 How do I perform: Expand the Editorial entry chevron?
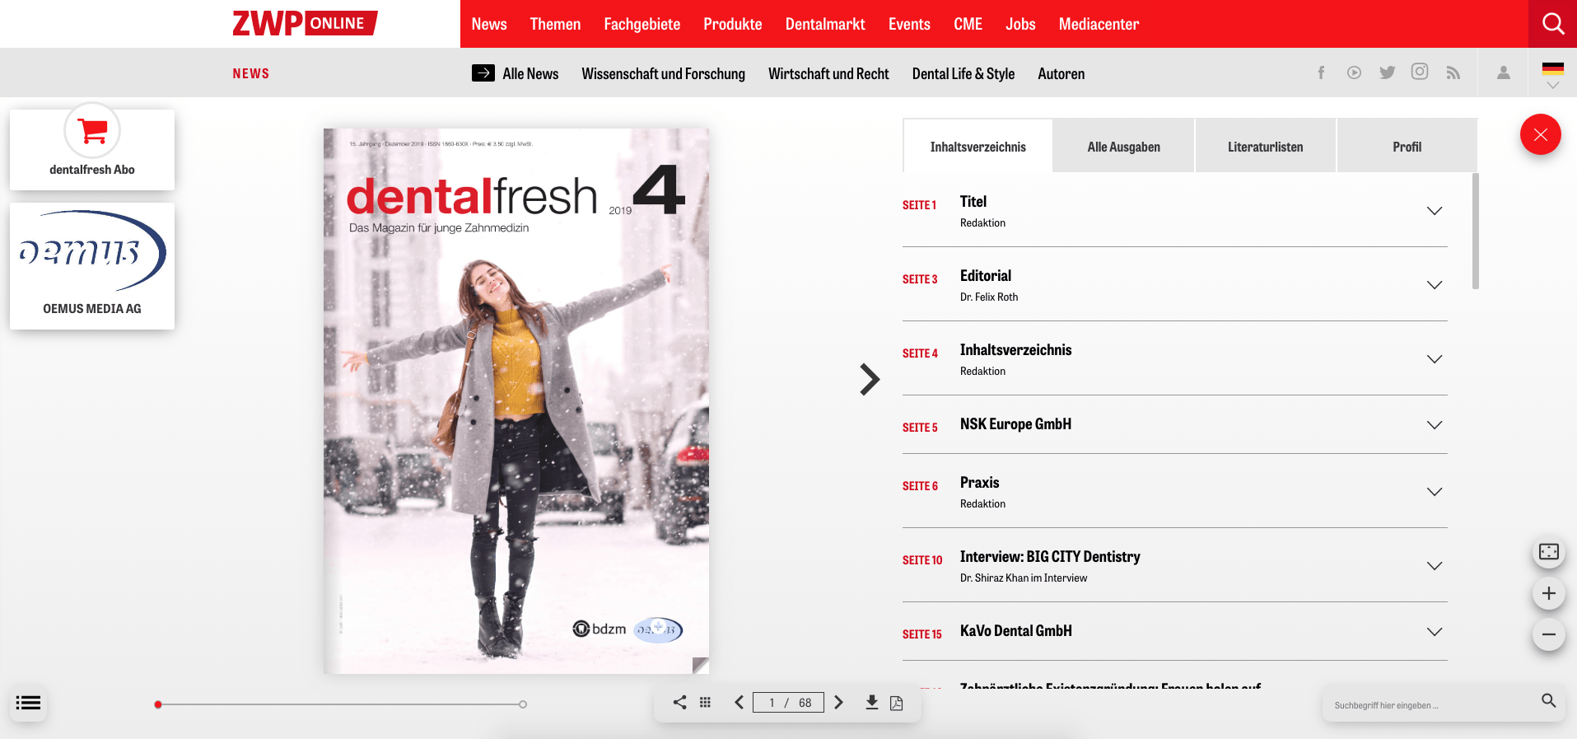click(1435, 285)
